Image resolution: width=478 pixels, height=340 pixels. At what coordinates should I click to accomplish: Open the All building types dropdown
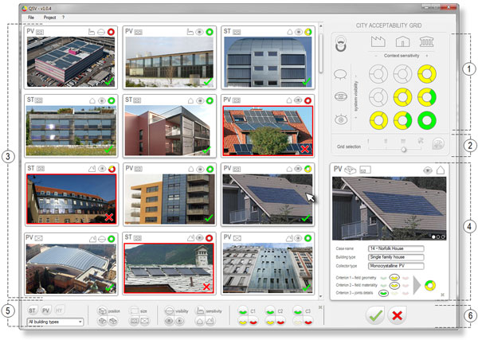(x=54, y=322)
